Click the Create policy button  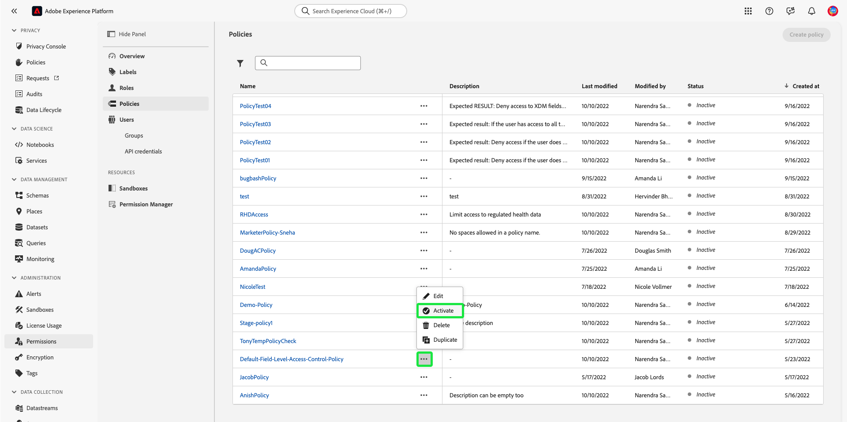point(806,35)
